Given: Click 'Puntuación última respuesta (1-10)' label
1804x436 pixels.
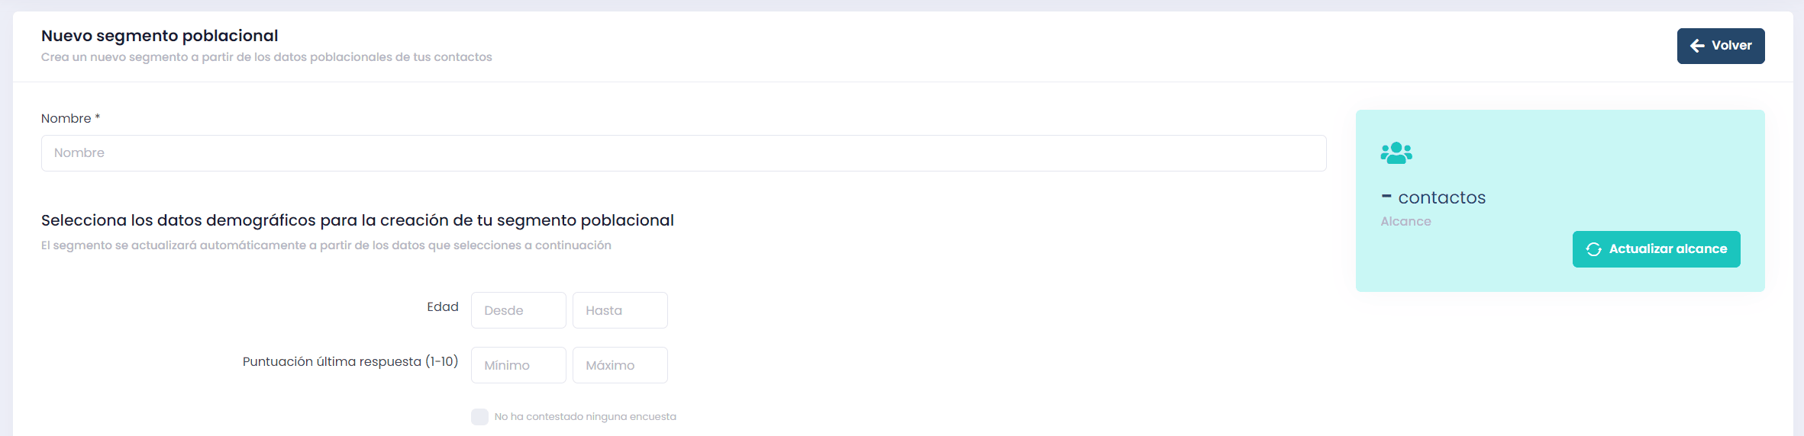Looking at the screenshot, I should tap(350, 361).
